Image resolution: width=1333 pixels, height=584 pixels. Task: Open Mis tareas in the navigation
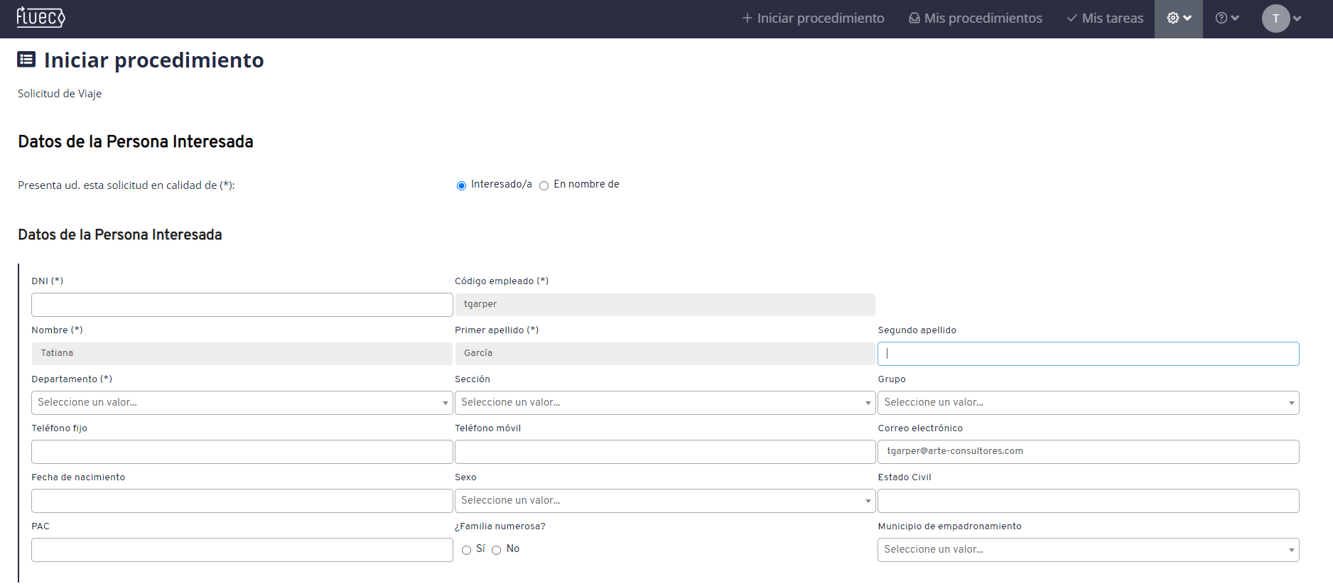pos(1105,18)
